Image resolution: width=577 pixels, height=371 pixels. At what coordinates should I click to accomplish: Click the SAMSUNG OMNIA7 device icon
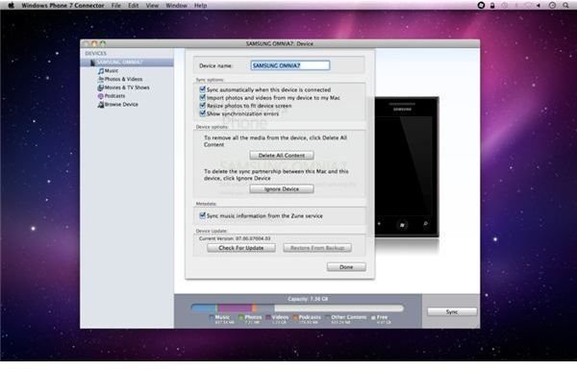92,62
